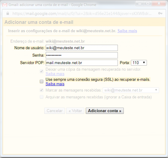Click the Nome de usuário input field
This screenshot has height=158, width=168.
pyautogui.click(x=82, y=48)
